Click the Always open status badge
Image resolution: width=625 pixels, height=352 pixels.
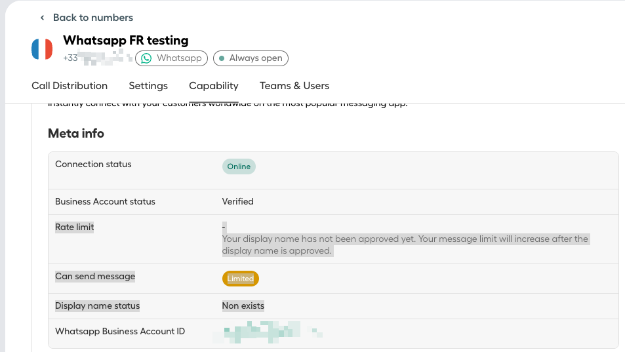[x=251, y=58]
